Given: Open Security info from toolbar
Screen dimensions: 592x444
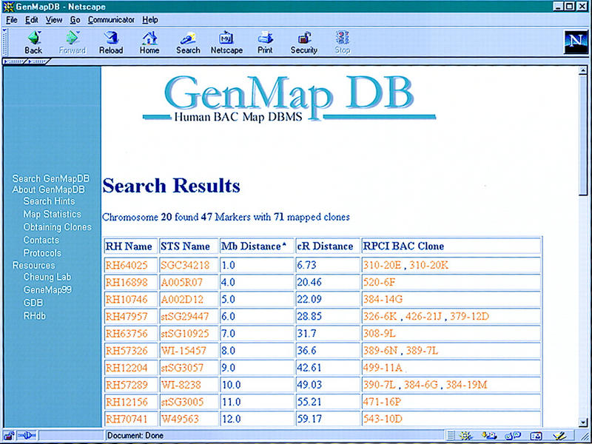Looking at the screenshot, I should [303, 42].
